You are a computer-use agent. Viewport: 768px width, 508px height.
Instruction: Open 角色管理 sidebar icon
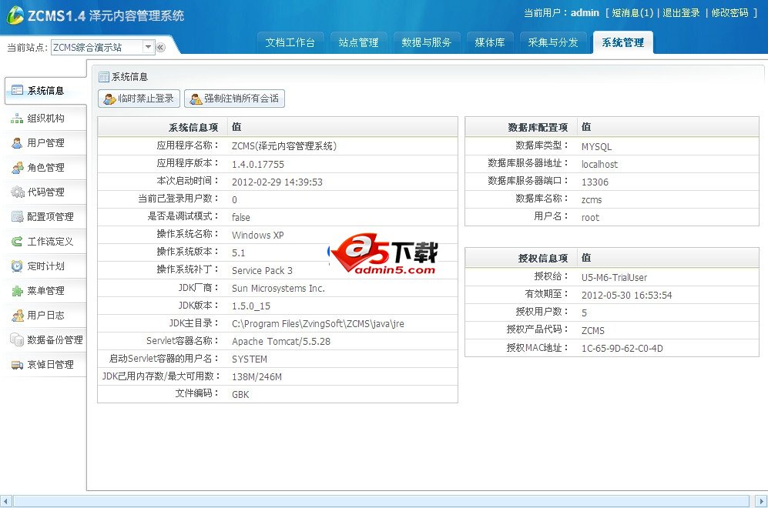pyautogui.click(x=17, y=168)
